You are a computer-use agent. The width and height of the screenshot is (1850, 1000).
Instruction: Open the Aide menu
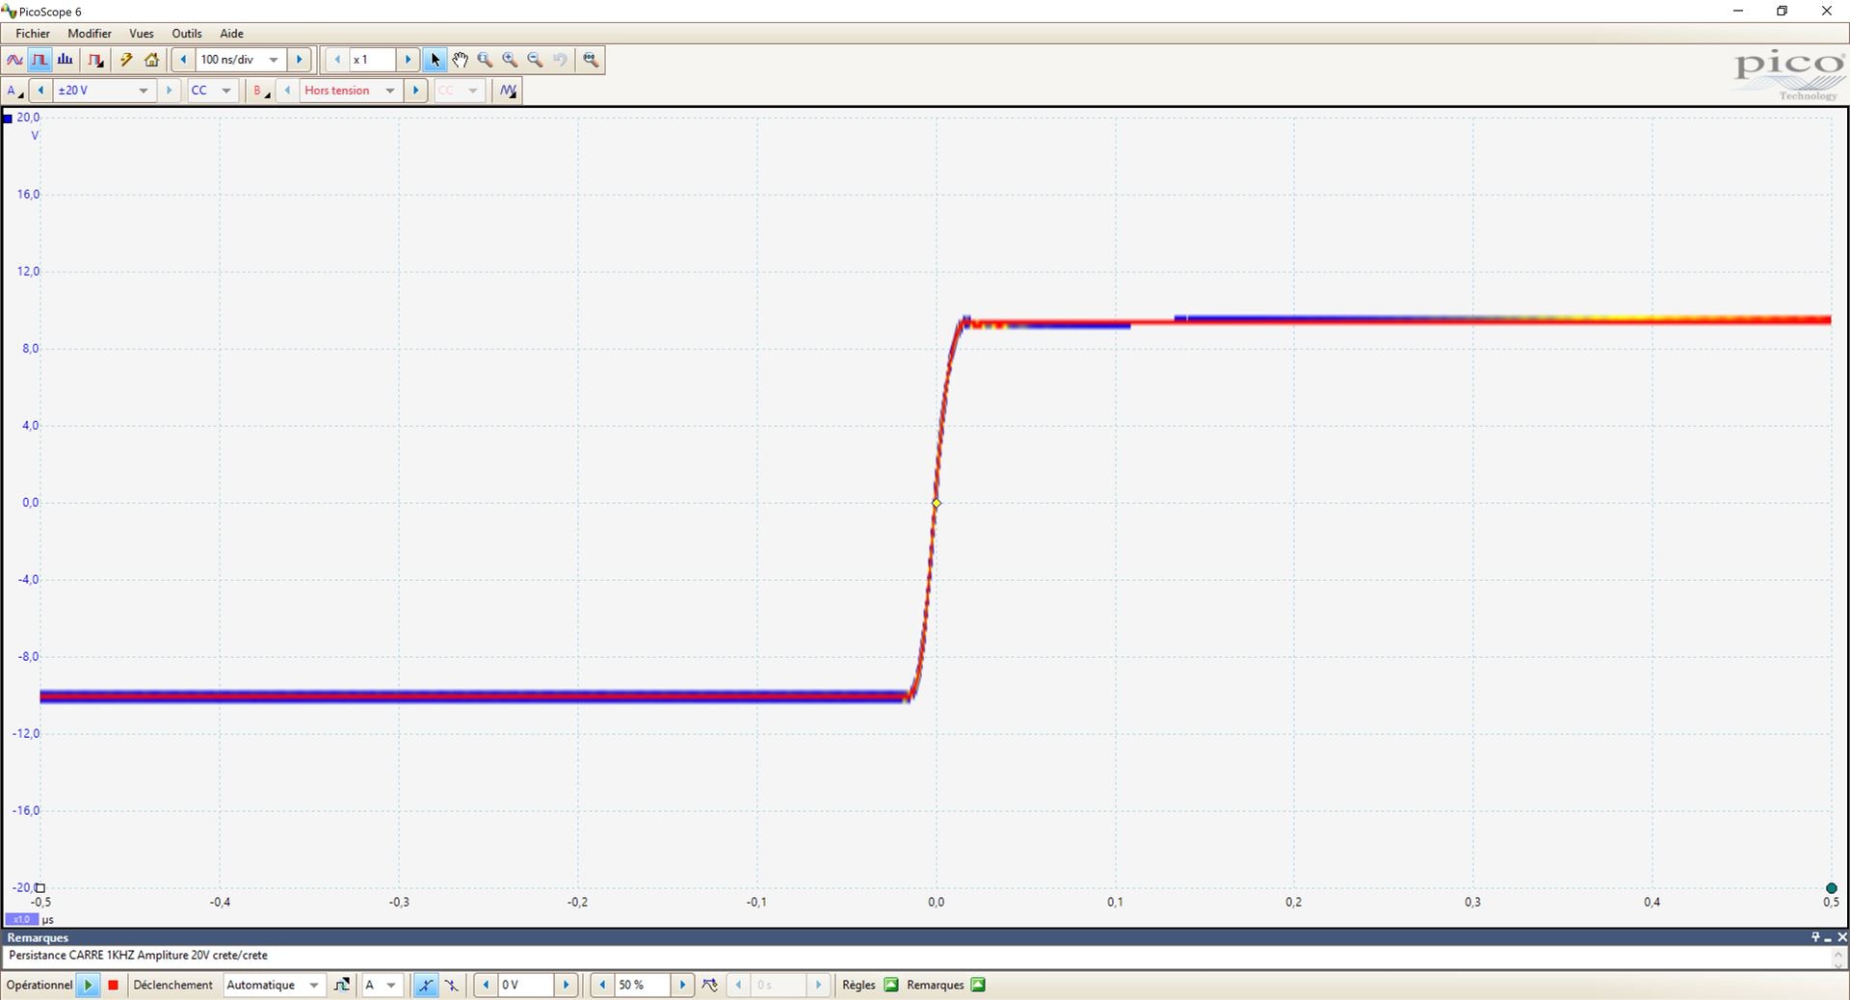pyautogui.click(x=231, y=33)
